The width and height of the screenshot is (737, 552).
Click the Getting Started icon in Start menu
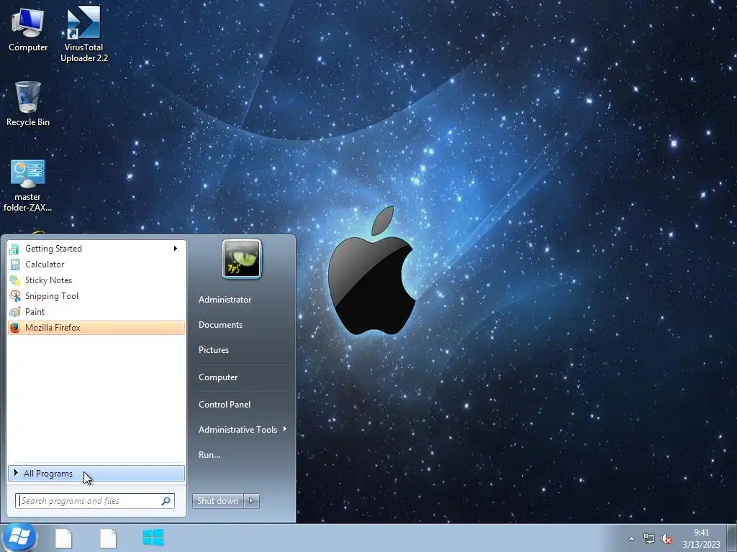pyautogui.click(x=14, y=248)
